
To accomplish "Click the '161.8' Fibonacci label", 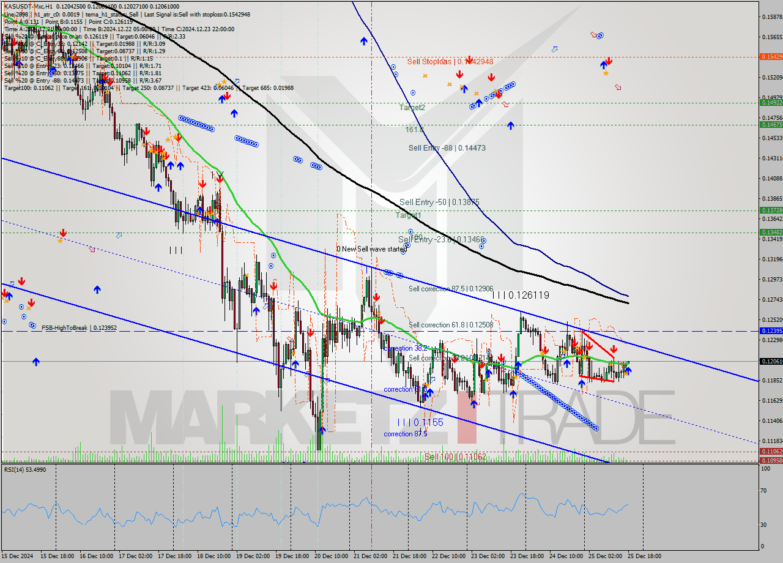I will click(414, 130).
